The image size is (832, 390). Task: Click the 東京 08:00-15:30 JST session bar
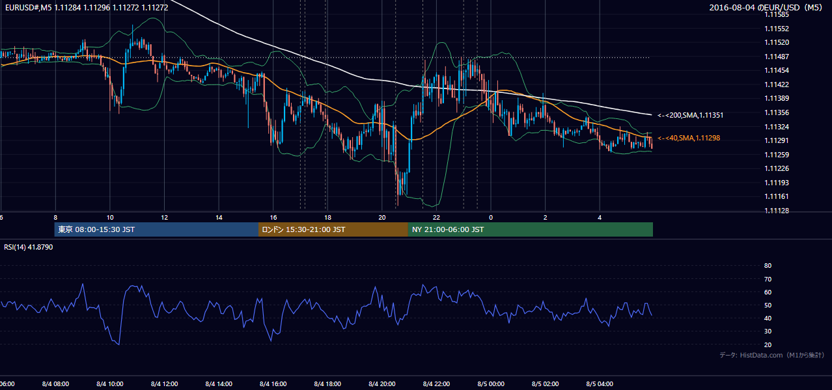click(157, 229)
